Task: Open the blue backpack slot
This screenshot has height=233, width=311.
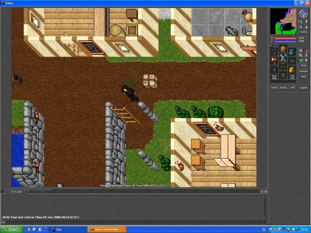Action: (x=292, y=52)
